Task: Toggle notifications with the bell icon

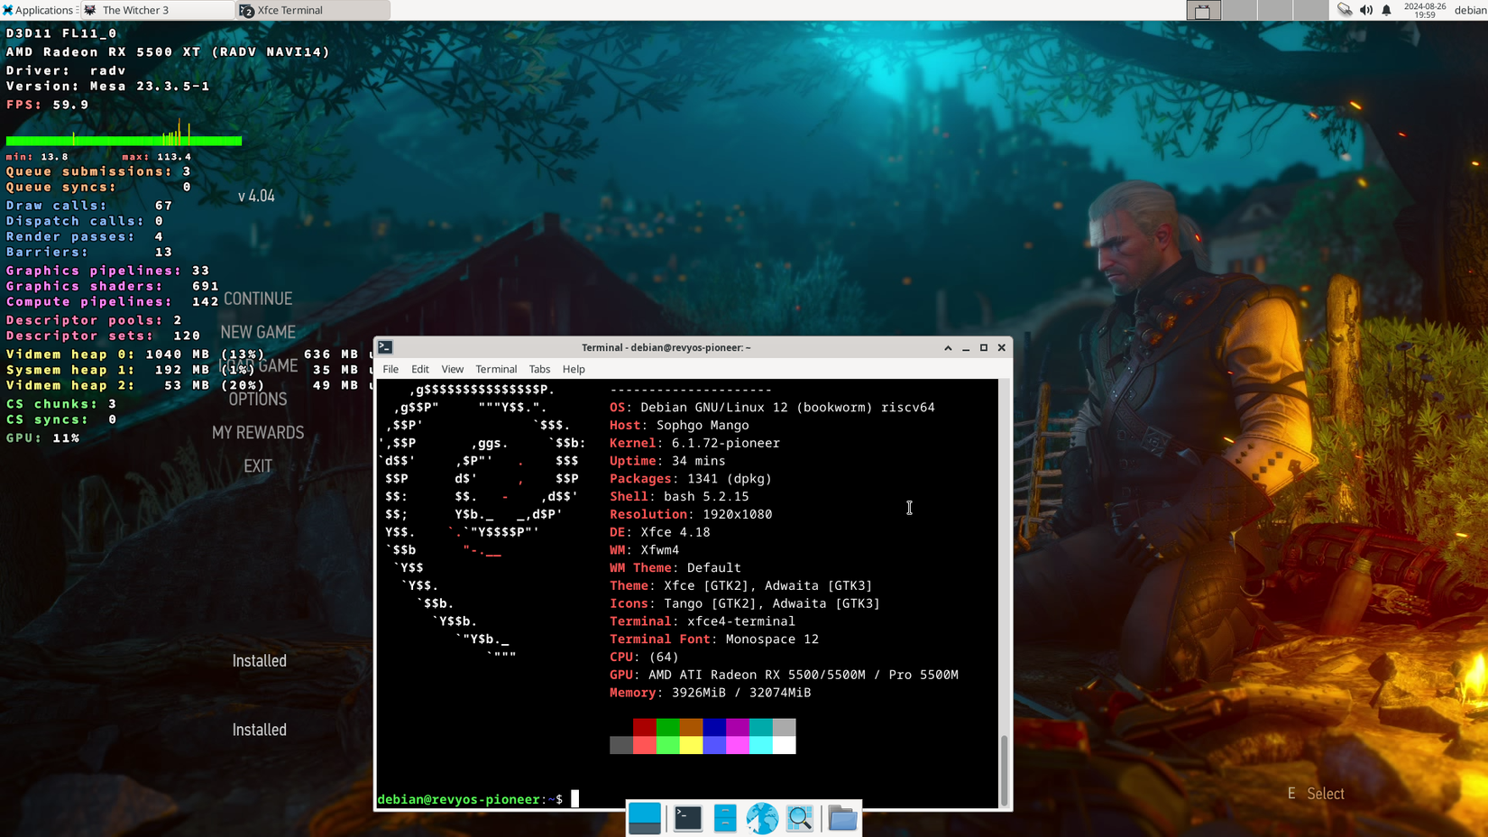Action: (x=1386, y=10)
